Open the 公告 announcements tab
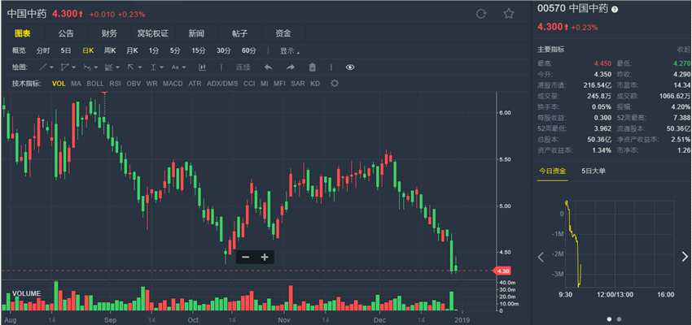Image resolution: width=692 pixels, height=325 pixels. [x=66, y=33]
